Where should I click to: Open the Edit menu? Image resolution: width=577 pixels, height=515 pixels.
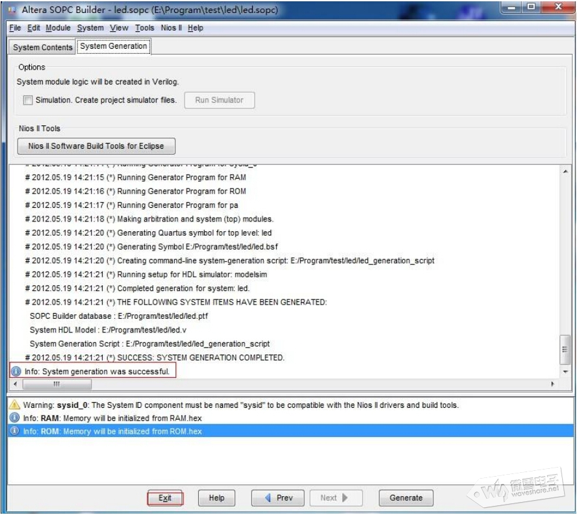point(34,28)
